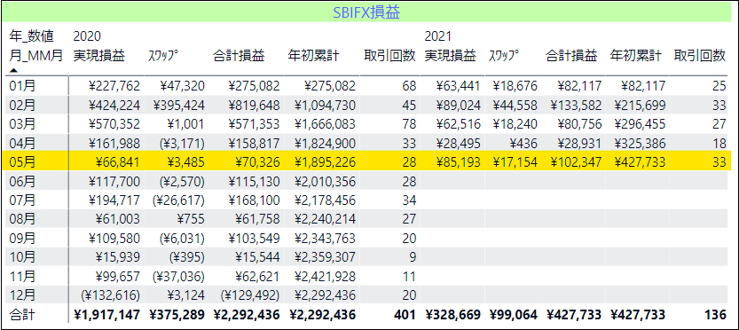Select the 06月 row label

[23, 181]
